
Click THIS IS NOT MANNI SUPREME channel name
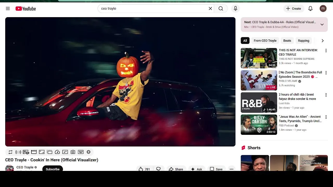[x=297, y=59]
